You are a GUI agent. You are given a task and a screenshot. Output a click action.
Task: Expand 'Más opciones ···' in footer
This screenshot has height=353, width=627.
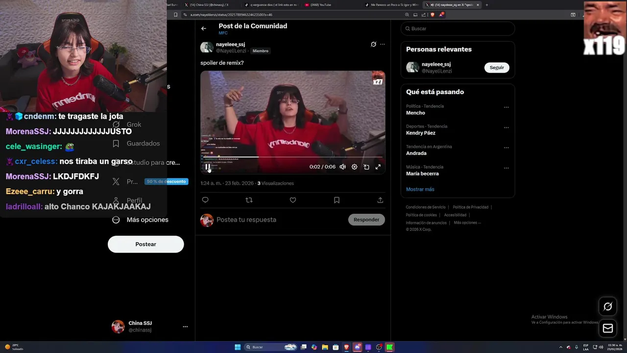pos(467,223)
